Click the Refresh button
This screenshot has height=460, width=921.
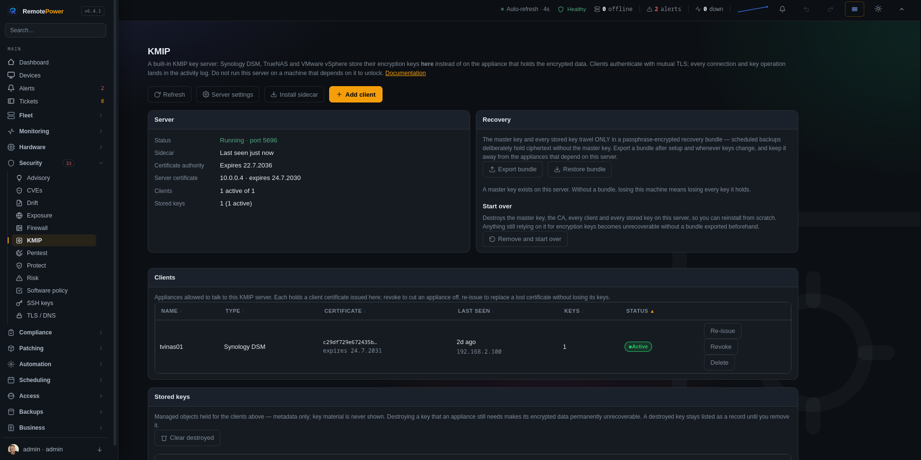tap(169, 94)
